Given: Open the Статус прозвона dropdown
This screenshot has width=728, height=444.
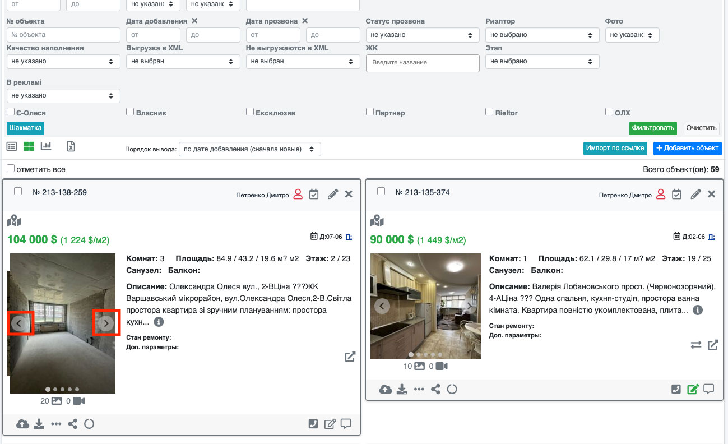Looking at the screenshot, I should [423, 35].
